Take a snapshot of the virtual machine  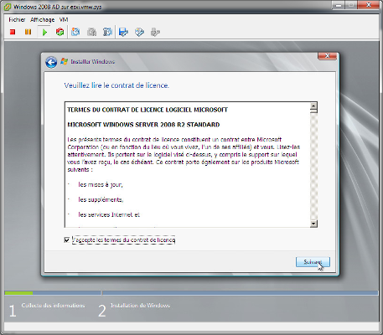(x=75, y=32)
